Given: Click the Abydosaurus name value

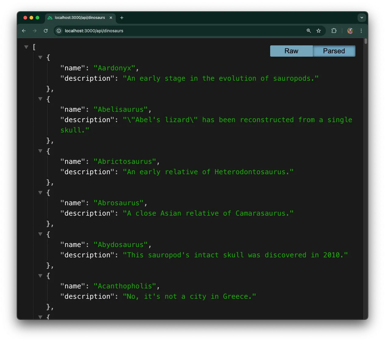Looking at the screenshot, I should point(121,245).
